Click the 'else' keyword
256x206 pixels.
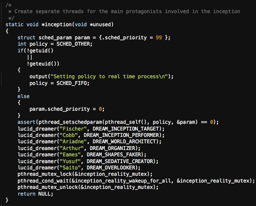pos(24,96)
